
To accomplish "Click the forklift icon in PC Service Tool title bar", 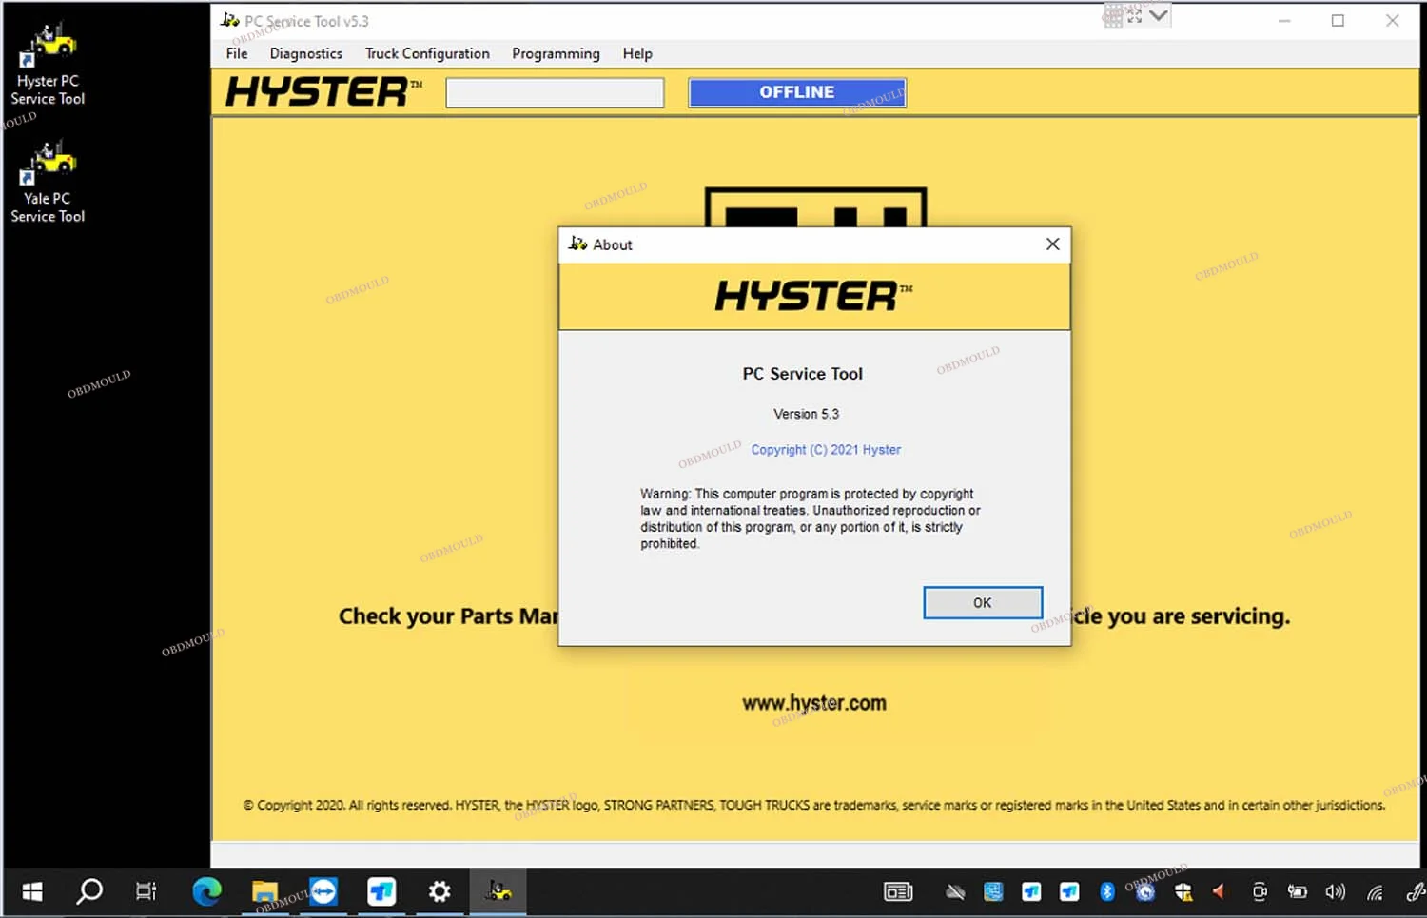I will pos(230,20).
